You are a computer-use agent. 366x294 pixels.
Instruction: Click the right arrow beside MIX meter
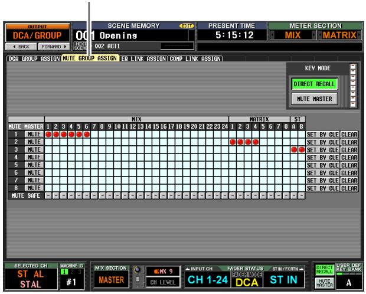tap(314, 35)
